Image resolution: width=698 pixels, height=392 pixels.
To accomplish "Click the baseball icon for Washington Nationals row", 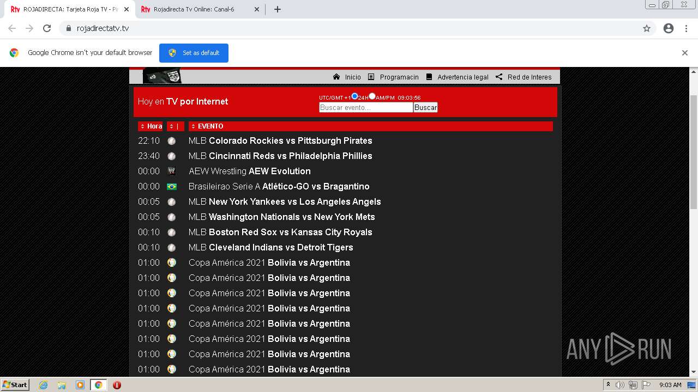I will (172, 217).
